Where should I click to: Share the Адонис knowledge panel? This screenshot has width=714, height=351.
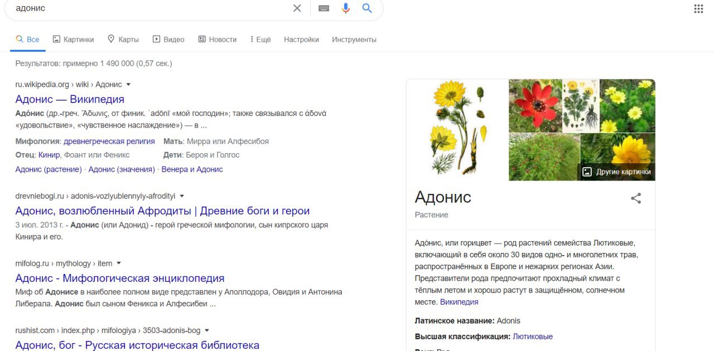click(636, 198)
